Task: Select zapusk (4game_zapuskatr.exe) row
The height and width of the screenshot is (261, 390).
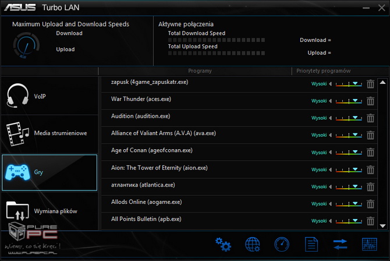Action: click(x=239, y=84)
